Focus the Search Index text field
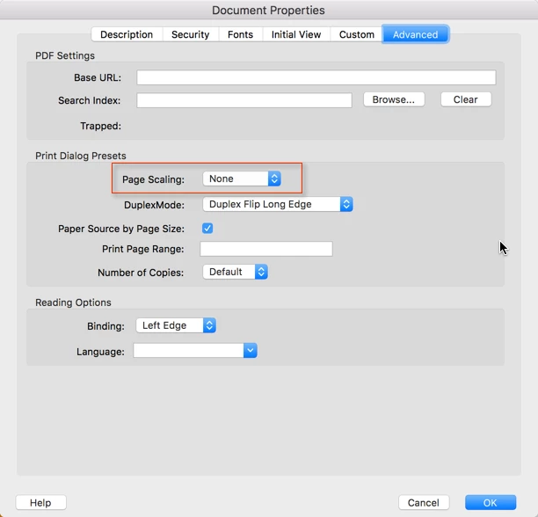538x517 pixels. pyautogui.click(x=244, y=100)
